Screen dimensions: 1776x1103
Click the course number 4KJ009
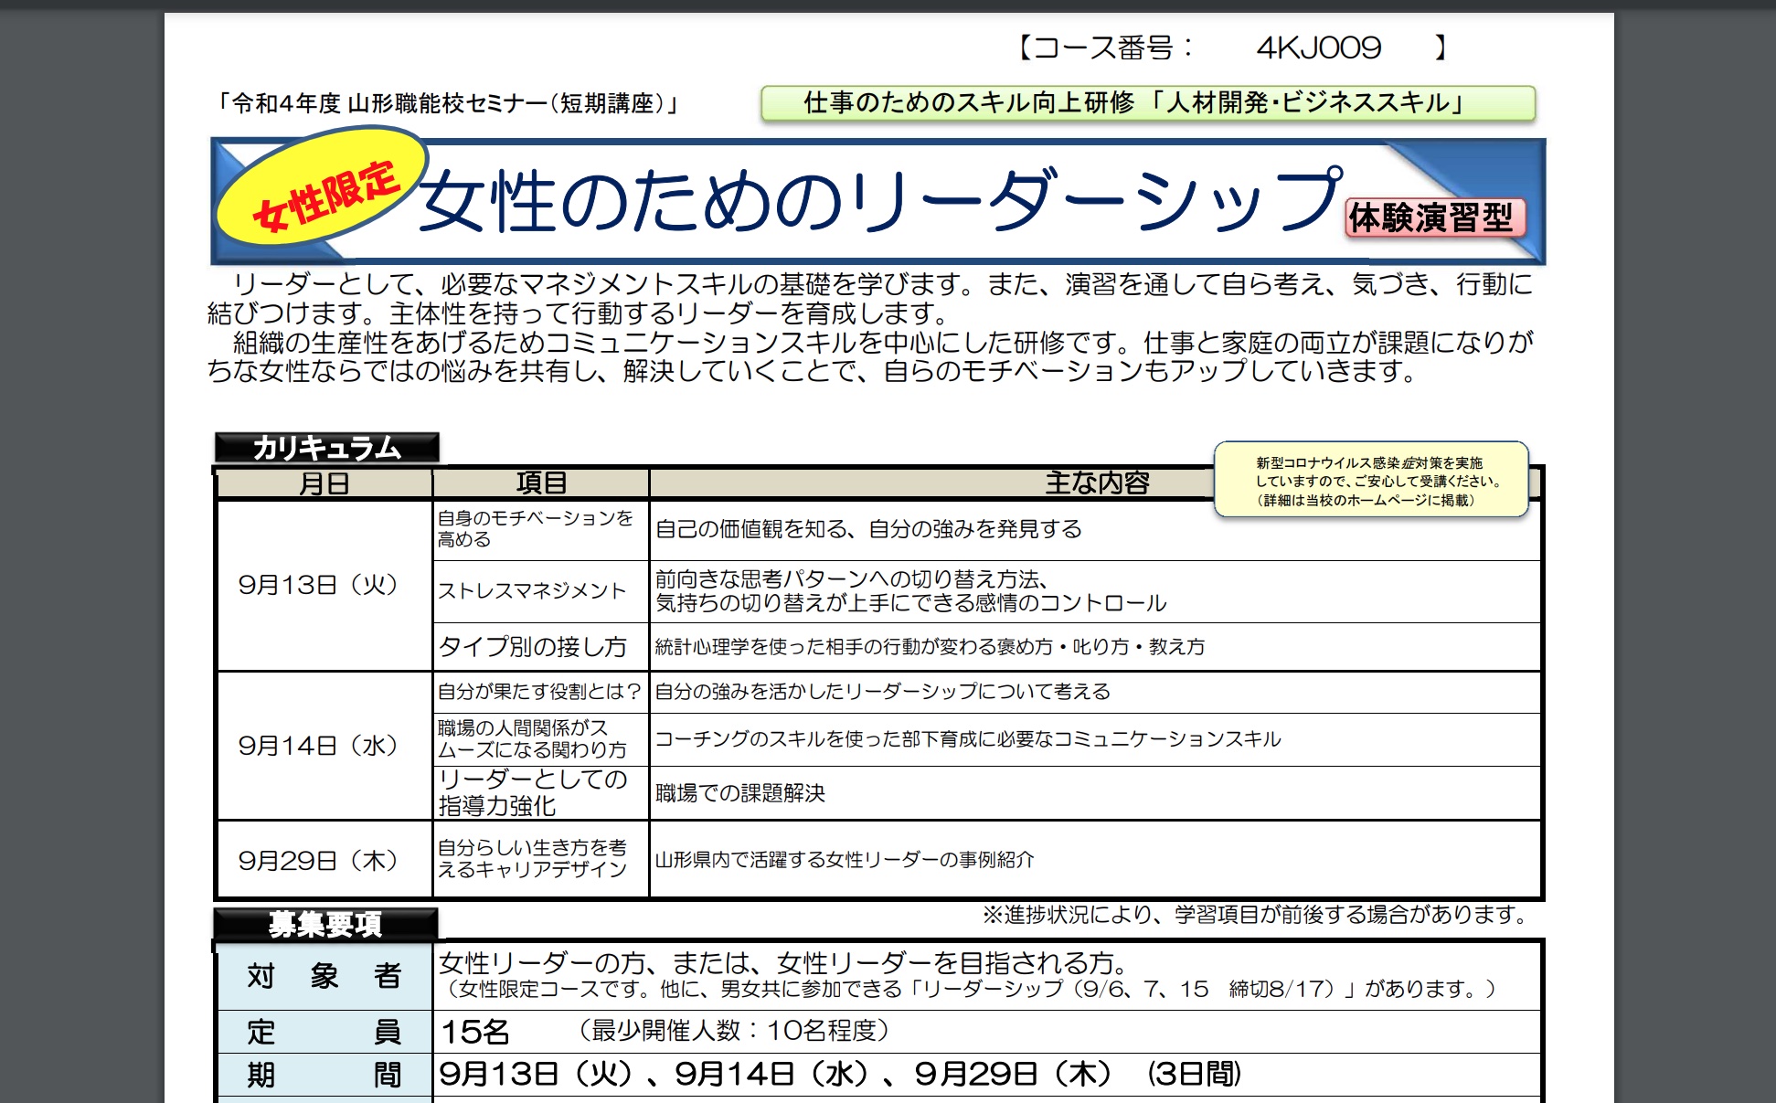pos(1317,48)
